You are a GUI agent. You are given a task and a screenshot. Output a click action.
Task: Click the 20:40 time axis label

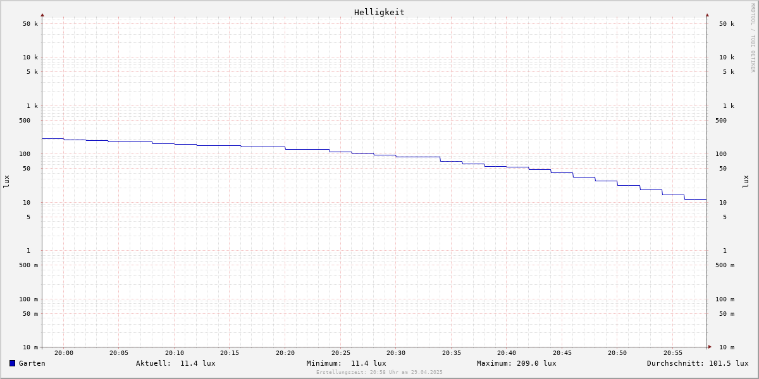pyautogui.click(x=507, y=353)
